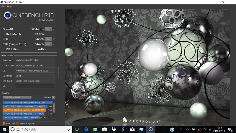Run the OpenGL benchmark
Screen dimensions: 236x133
click(48, 29)
